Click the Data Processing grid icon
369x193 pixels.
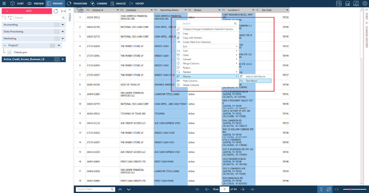point(57,31)
